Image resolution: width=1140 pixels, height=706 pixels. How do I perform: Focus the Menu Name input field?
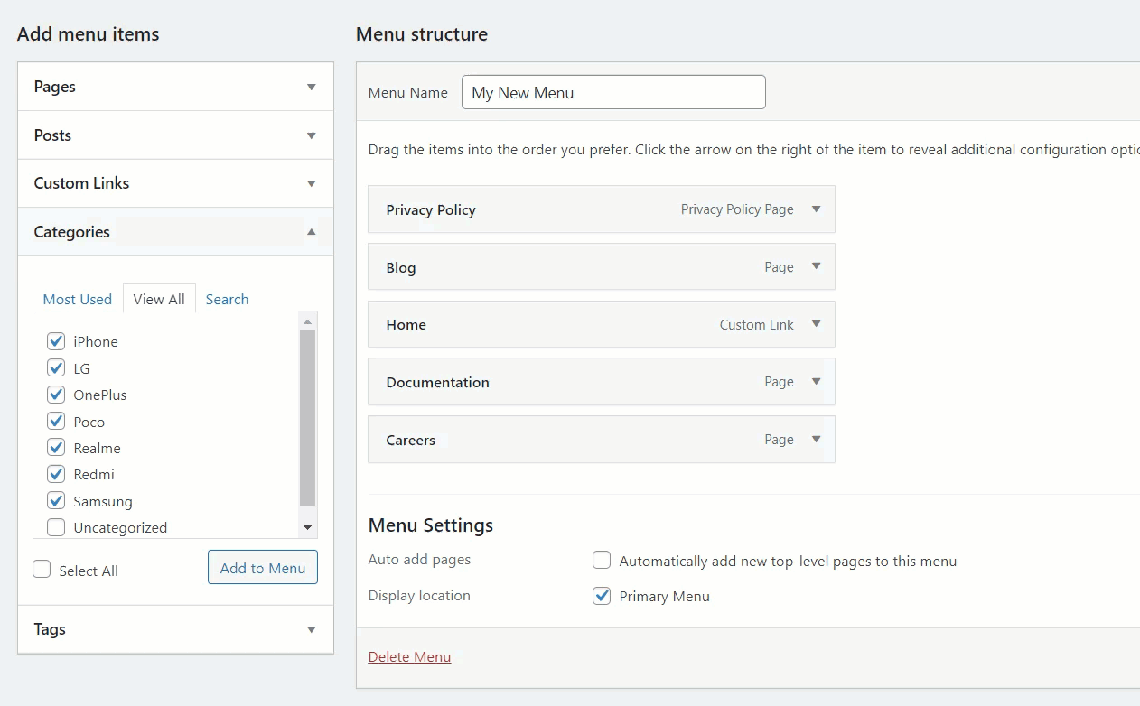pyautogui.click(x=613, y=92)
